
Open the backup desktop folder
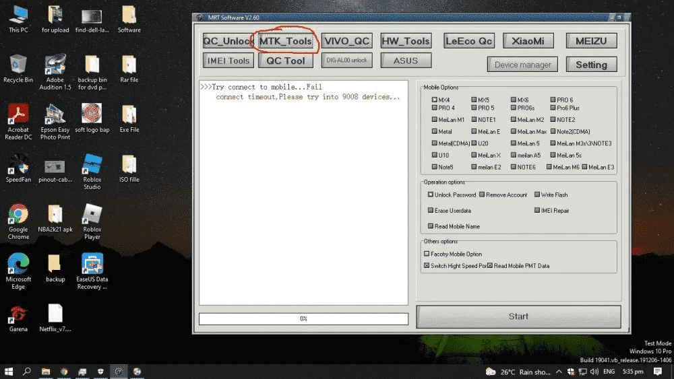pos(55,268)
